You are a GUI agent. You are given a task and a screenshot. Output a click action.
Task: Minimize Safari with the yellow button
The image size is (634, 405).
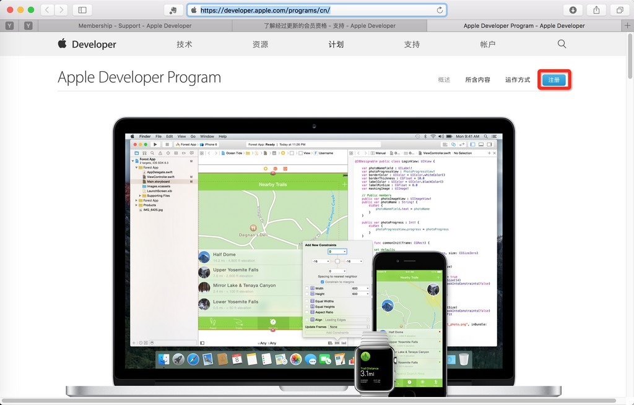coord(20,10)
